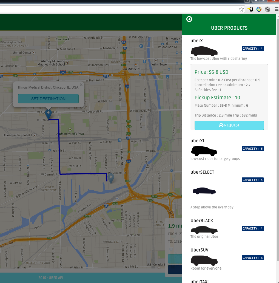This screenshot has width=279, height=283.
Task: Click the uberX product title
Action: click(x=197, y=41)
